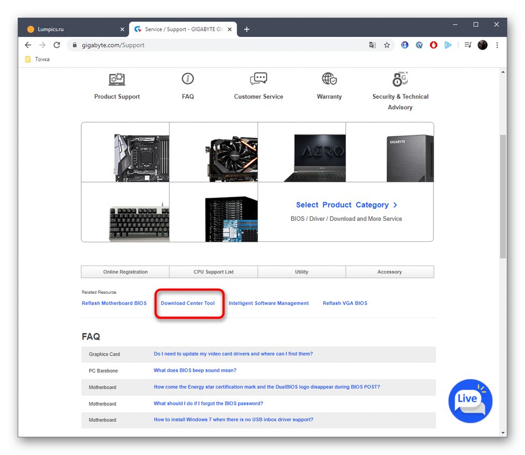Close the GIGABYTE Service / Support tab
The width and height of the screenshot is (525, 455).
(x=230, y=29)
